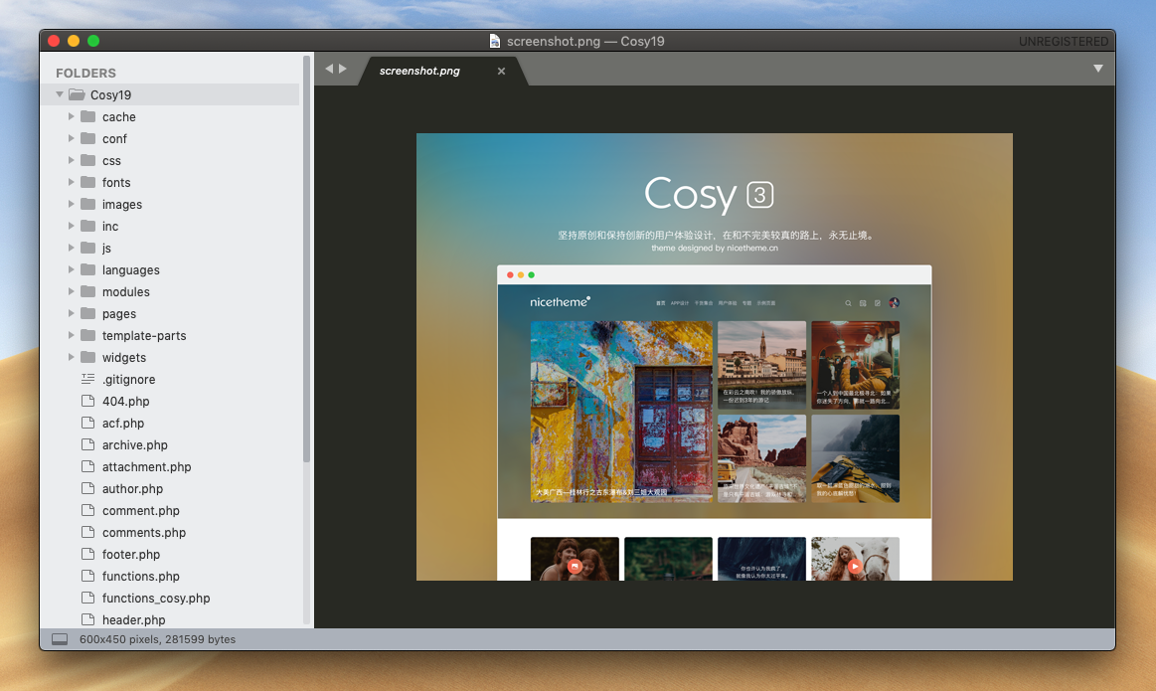Click the .gitignore file icon
This screenshot has width=1156, height=691.
tap(87, 379)
